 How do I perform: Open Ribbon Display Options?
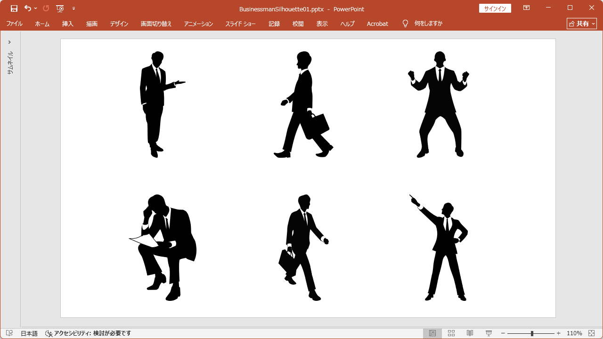[x=526, y=8]
